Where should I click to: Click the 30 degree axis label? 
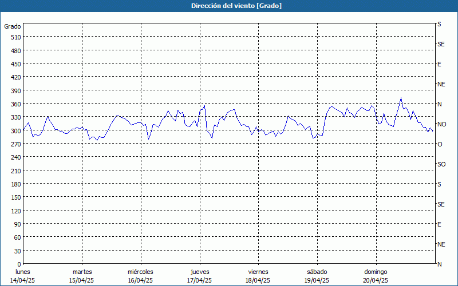pyautogui.click(x=18, y=251)
